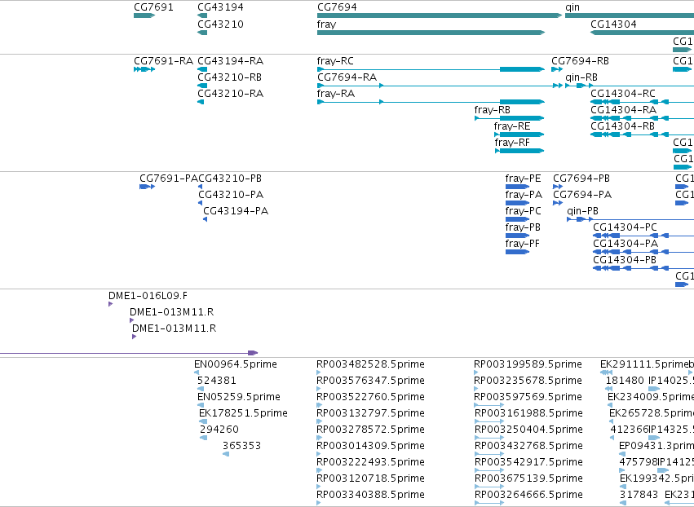Screen dimensions: 694x507
Task: Click the DME1-016L09.F feature label
Action: pyautogui.click(x=148, y=296)
